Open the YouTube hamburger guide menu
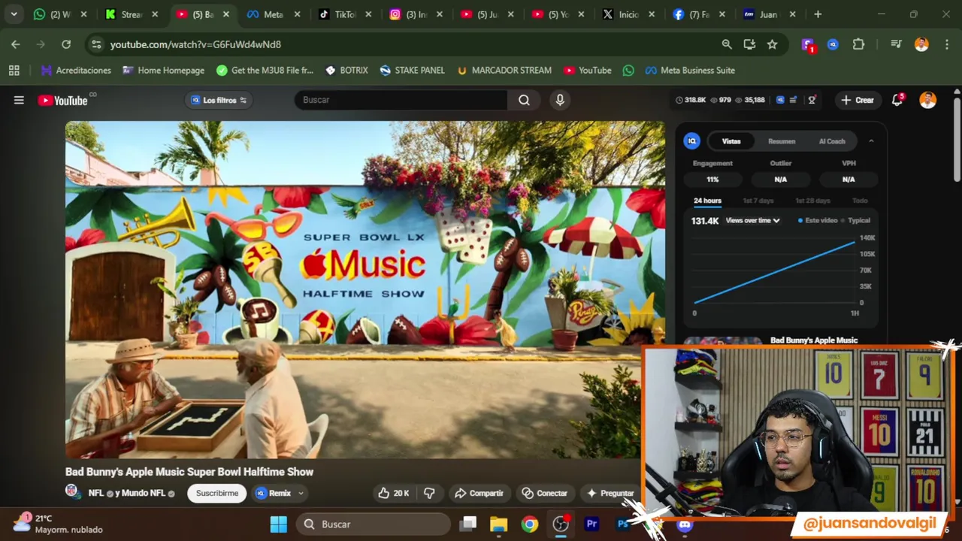Screen dimensions: 962x541 pos(19,100)
